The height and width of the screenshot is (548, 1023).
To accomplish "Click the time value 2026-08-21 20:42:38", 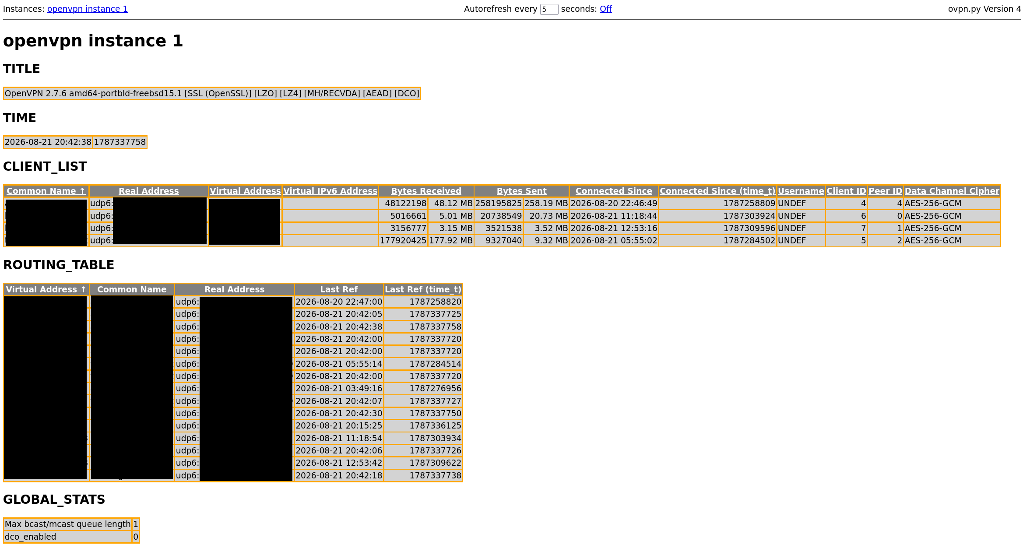I will click(x=48, y=142).
